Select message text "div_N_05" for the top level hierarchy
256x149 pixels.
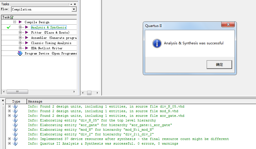click(92, 120)
